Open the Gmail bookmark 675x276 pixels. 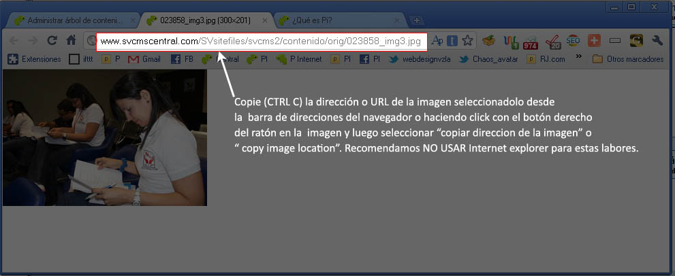click(x=144, y=59)
